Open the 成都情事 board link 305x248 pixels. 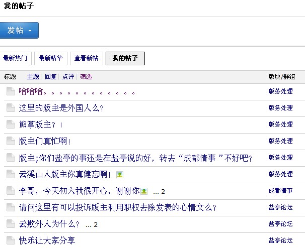click(x=280, y=191)
